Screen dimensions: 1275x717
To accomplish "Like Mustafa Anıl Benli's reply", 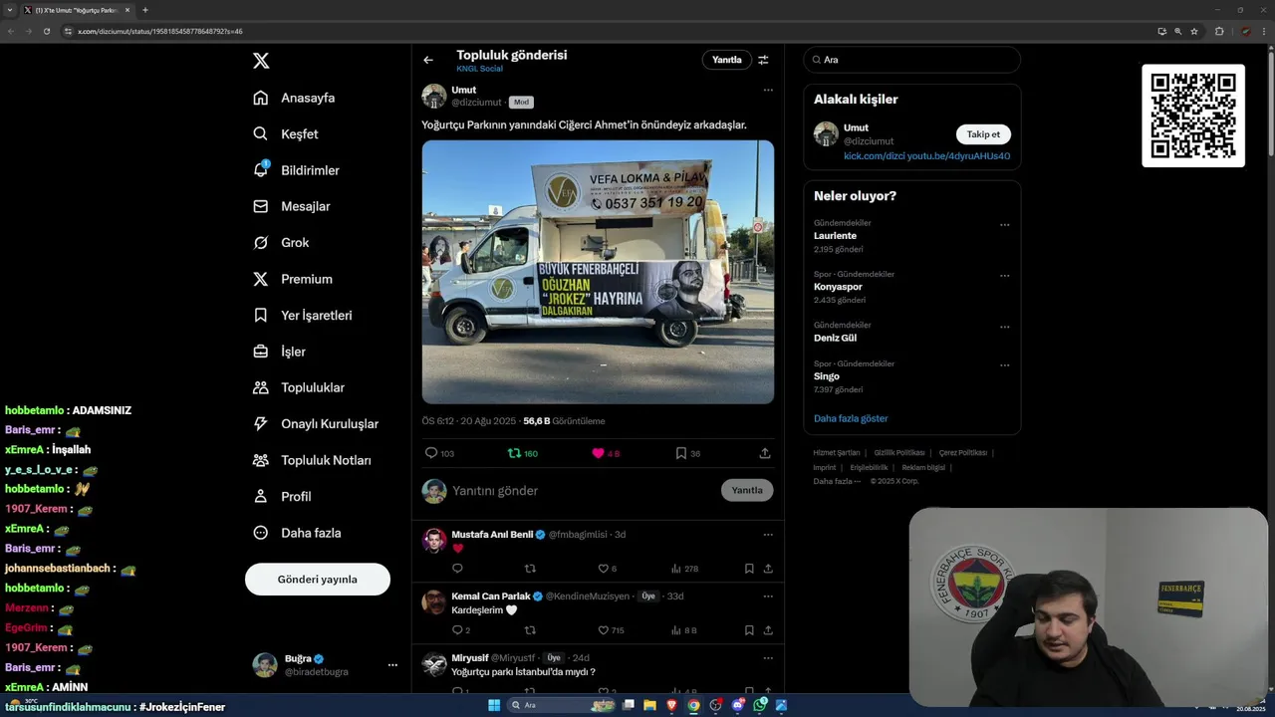I will click(603, 569).
